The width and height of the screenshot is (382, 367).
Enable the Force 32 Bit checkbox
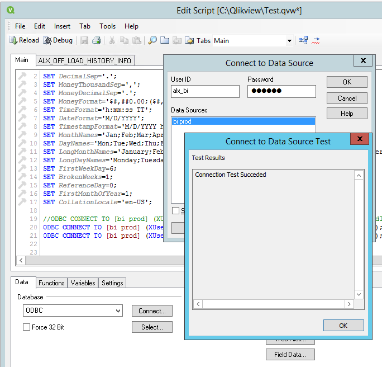(27, 327)
